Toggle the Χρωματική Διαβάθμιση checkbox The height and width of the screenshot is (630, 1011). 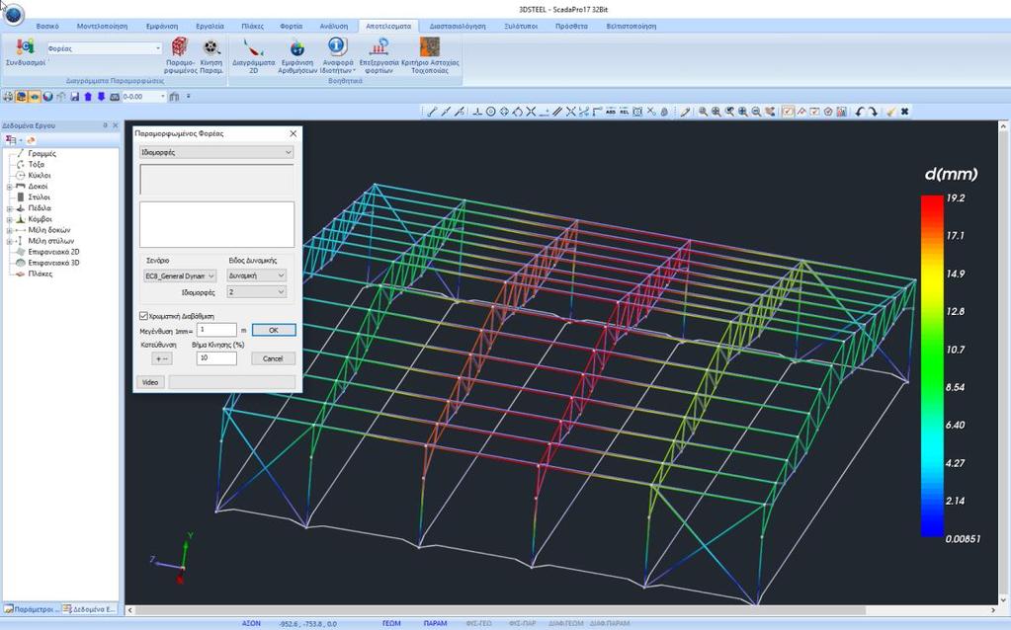click(143, 316)
